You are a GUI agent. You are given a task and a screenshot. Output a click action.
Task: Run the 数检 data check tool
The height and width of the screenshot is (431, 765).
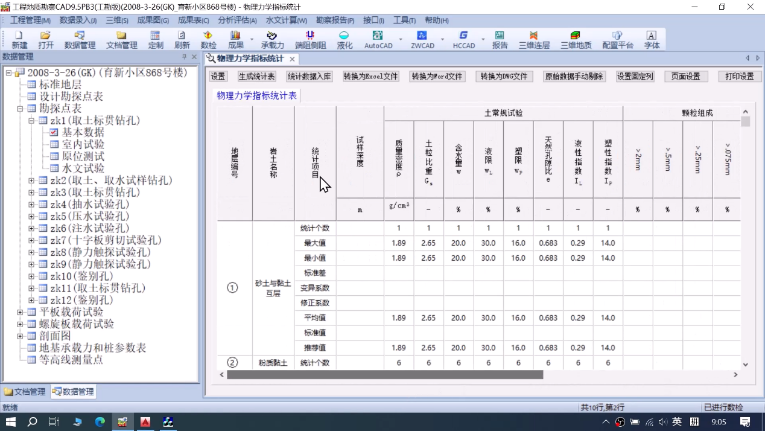point(208,40)
